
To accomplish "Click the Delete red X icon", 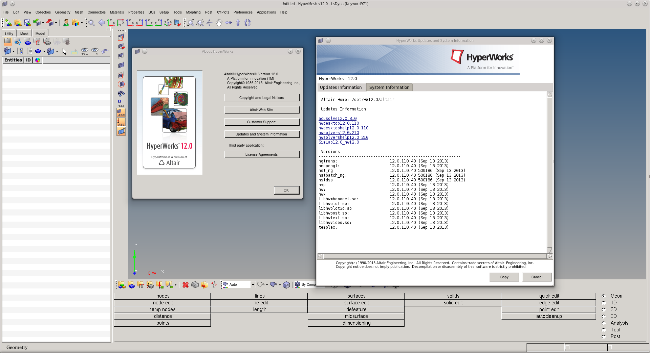I will (x=185, y=285).
